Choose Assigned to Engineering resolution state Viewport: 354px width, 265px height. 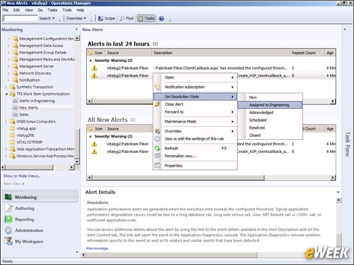(x=270, y=105)
